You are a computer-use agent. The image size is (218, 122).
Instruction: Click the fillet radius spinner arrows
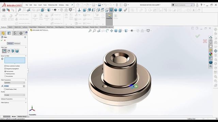24,86
